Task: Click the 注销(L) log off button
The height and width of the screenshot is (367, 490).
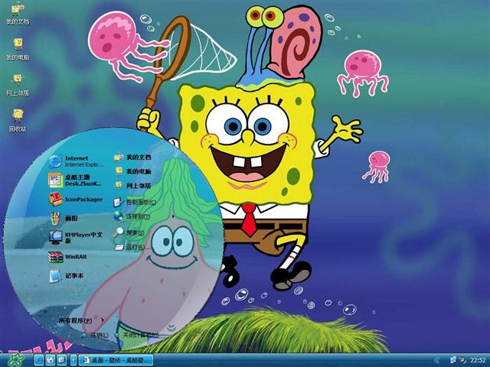Action: coord(96,335)
